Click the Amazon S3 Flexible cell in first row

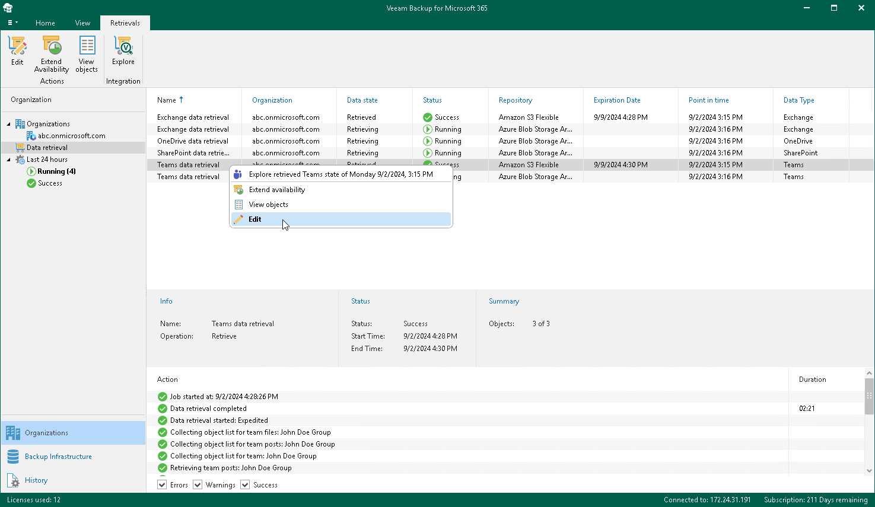(x=529, y=117)
